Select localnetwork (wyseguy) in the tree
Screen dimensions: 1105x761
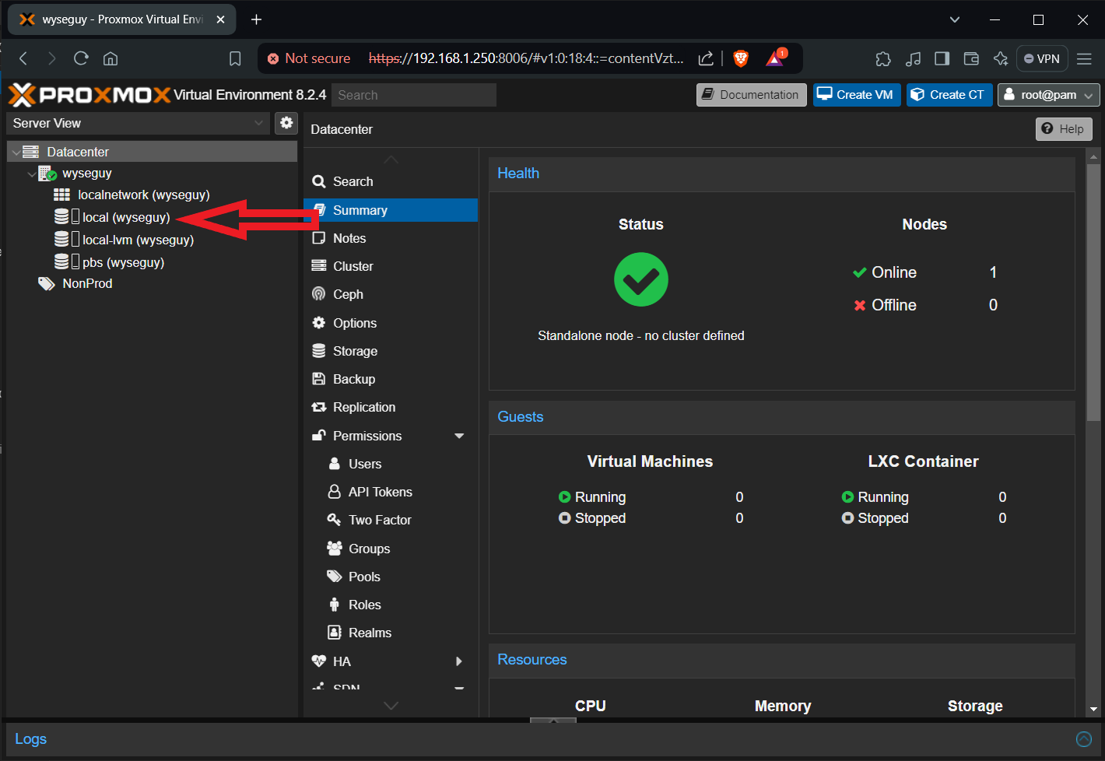tap(144, 195)
